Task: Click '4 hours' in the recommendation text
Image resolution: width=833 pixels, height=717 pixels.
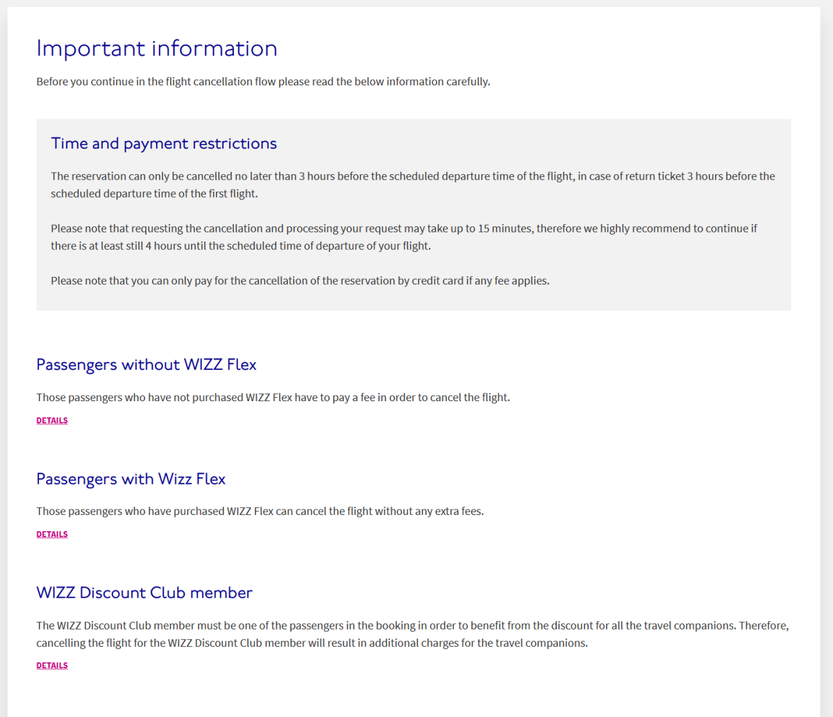Action: click(163, 246)
